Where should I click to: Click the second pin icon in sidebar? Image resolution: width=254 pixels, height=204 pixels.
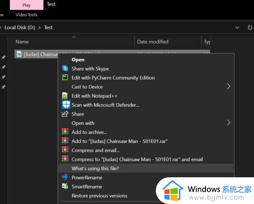[x=3, y=67]
